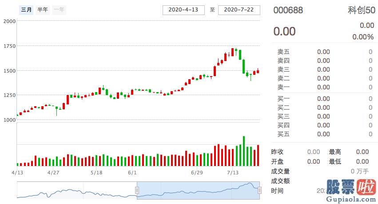Click the 卖三 order row label
378x204 pixels.
point(283,69)
